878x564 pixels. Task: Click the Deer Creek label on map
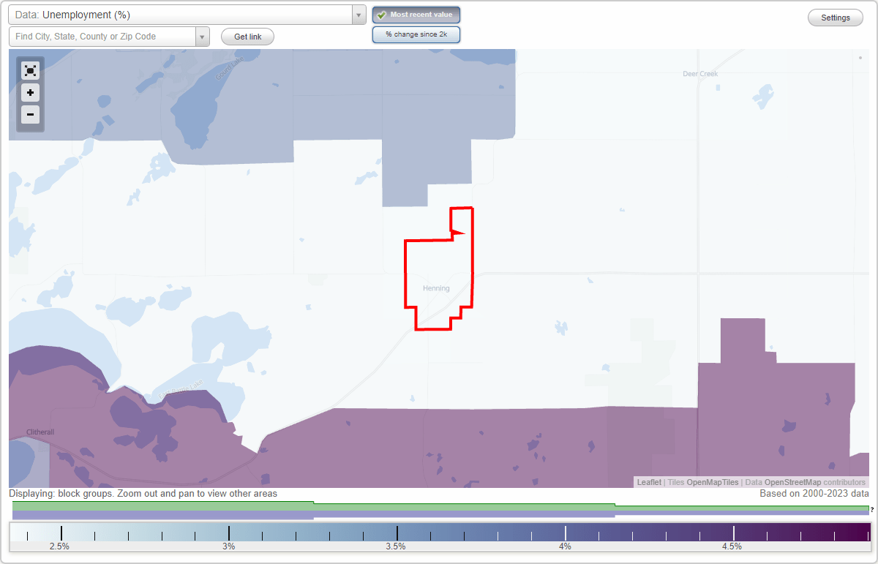700,74
